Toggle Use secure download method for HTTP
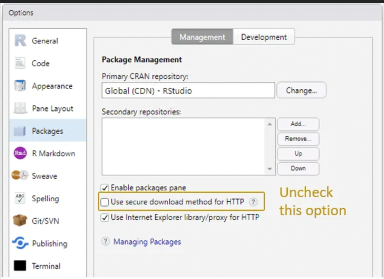 click(105, 202)
